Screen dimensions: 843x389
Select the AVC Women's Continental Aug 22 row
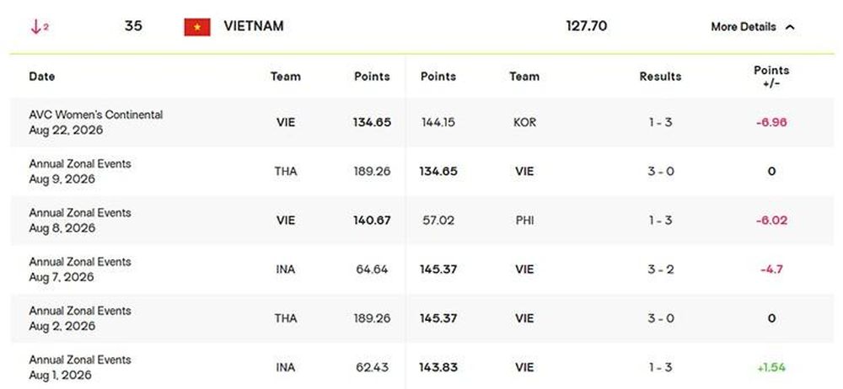tap(422, 122)
